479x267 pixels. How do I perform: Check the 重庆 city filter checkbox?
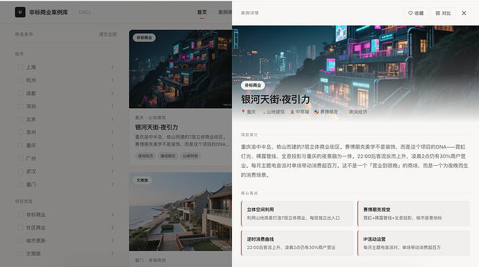[x=20, y=146]
